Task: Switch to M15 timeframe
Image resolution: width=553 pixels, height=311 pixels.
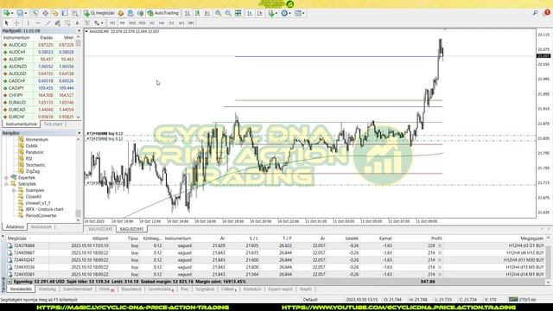Action: coord(132,23)
